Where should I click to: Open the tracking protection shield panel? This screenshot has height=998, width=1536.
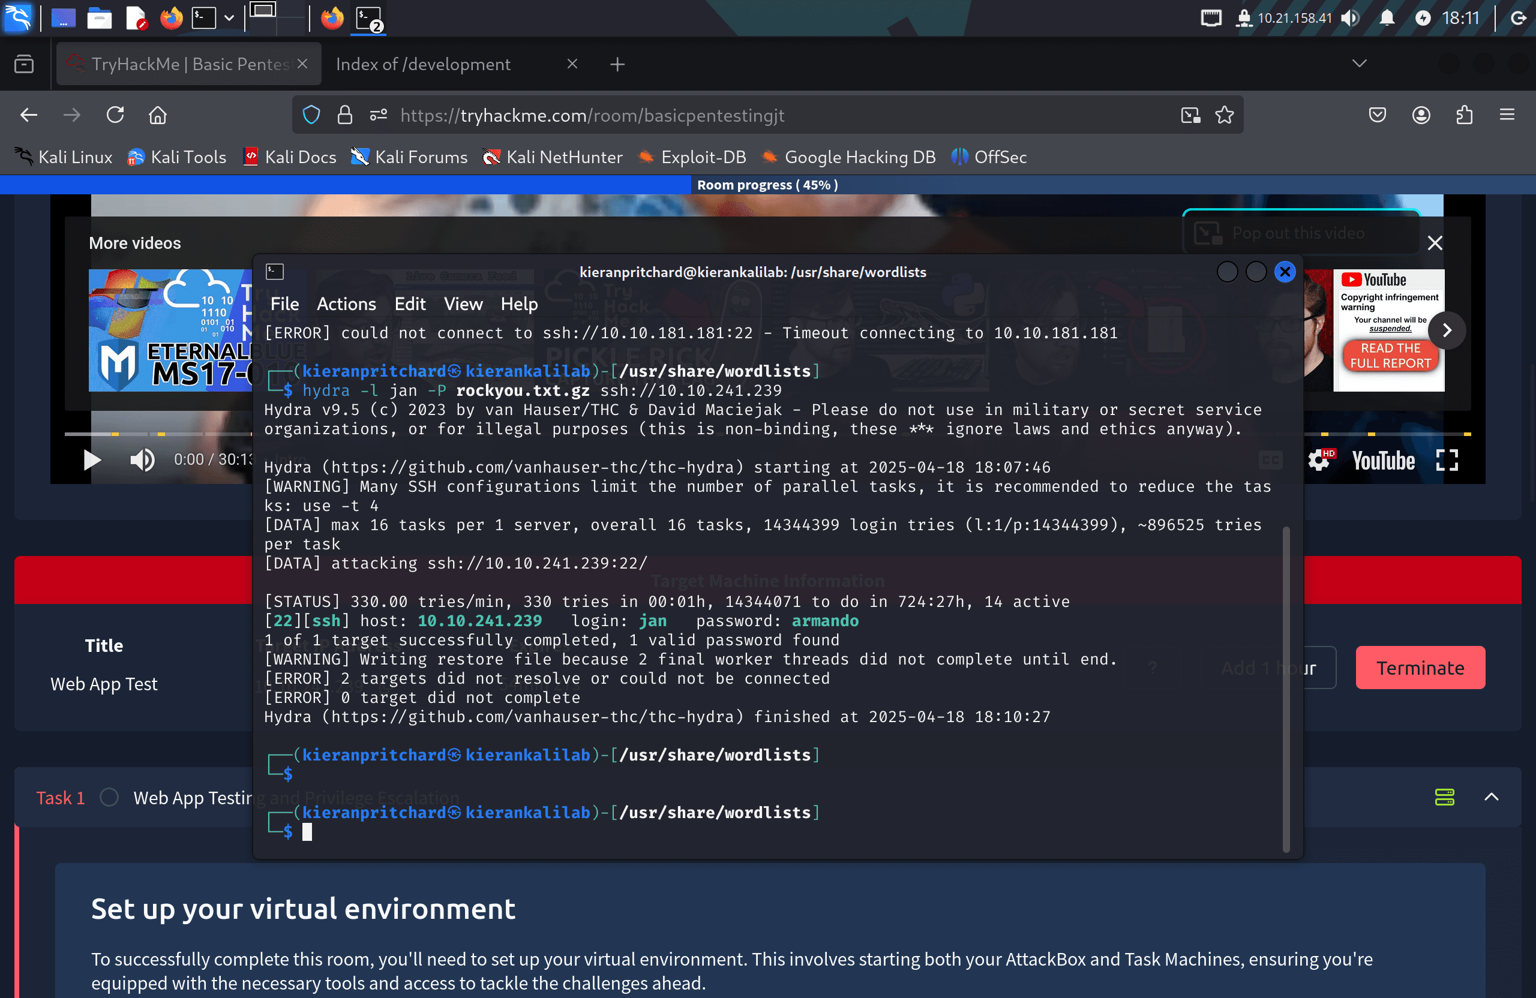click(312, 116)
